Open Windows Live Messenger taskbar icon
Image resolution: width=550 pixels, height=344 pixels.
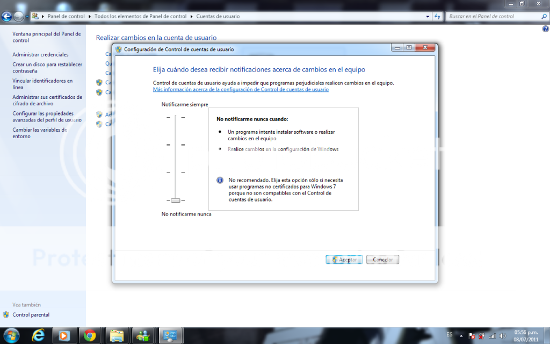coord(143,336)
